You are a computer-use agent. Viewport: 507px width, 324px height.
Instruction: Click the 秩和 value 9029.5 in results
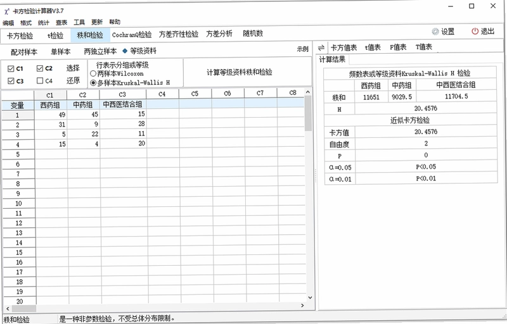click(x=402, y=96)
